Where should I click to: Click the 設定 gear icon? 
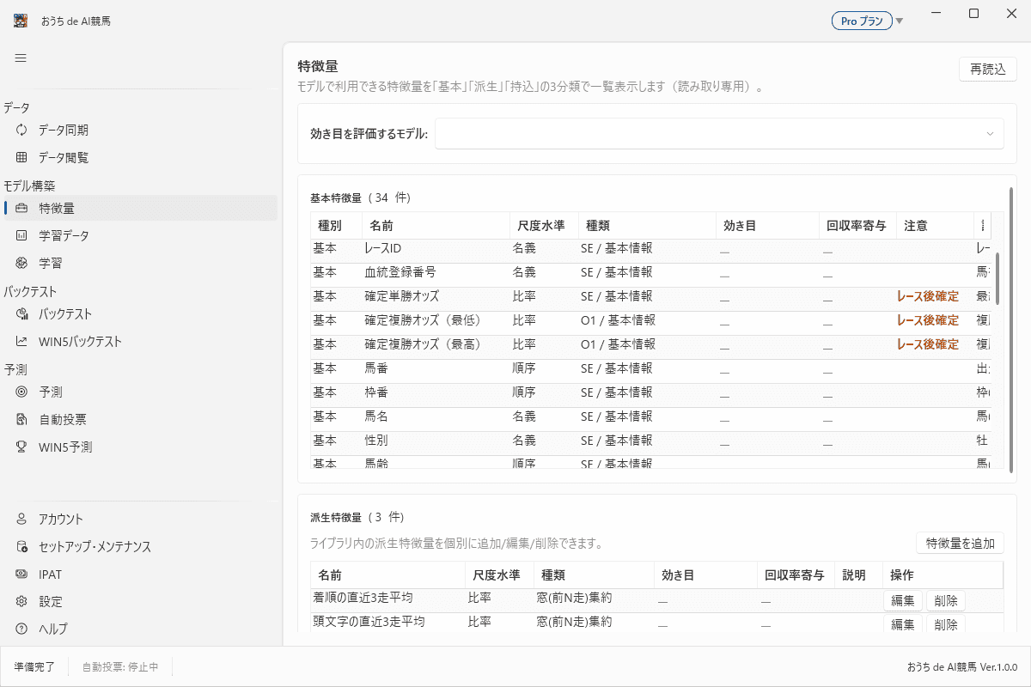coord(21,601)
